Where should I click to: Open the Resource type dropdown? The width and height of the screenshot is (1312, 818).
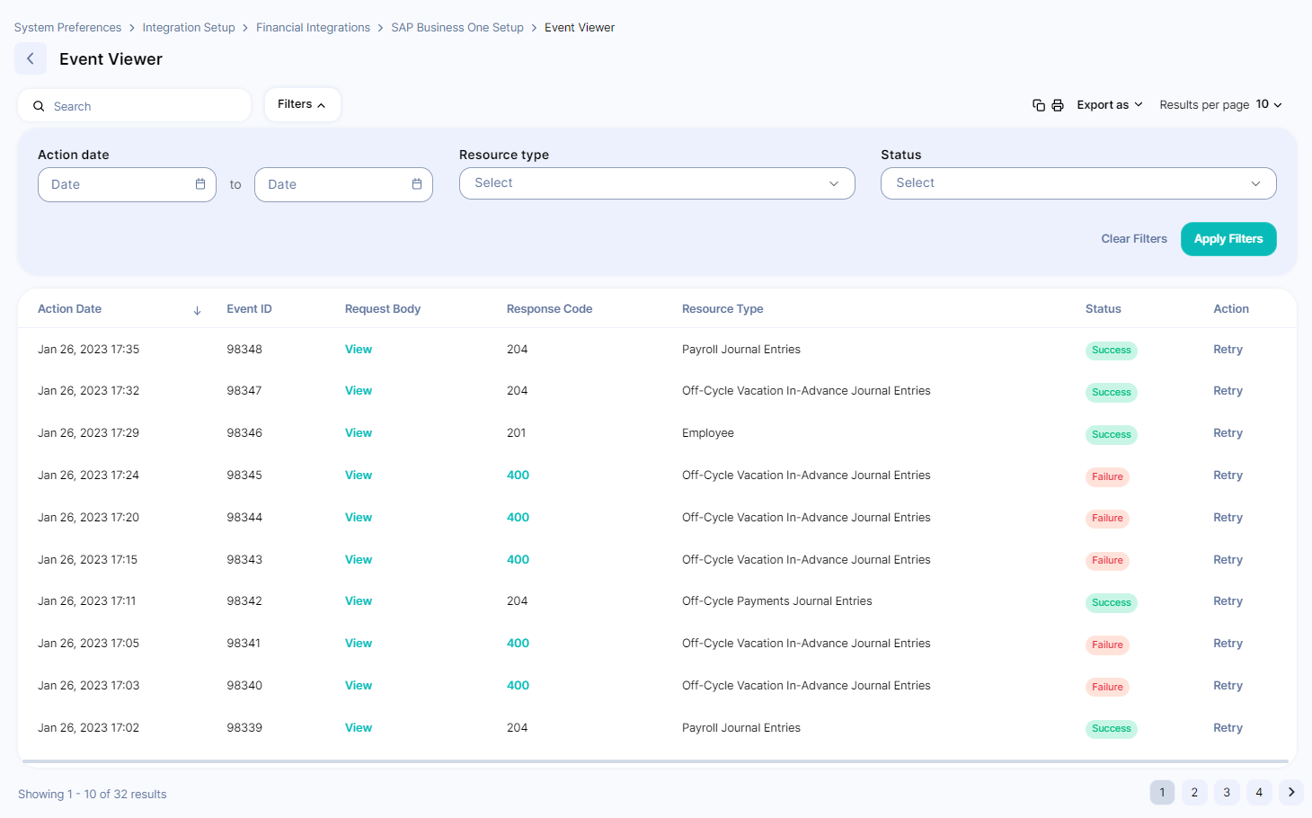(x=657, y=183)
